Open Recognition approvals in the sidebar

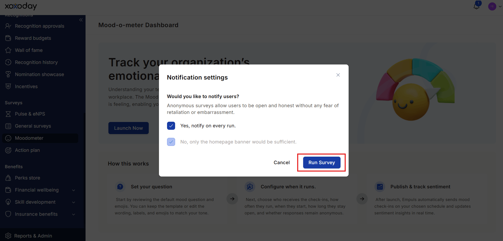pos(40,26)
